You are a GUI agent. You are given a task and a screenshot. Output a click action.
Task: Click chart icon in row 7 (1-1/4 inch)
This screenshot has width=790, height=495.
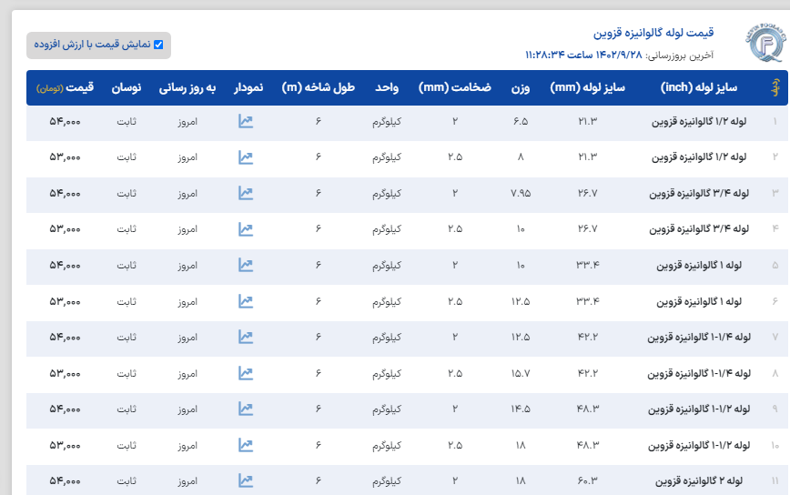[x=245, y=337]
